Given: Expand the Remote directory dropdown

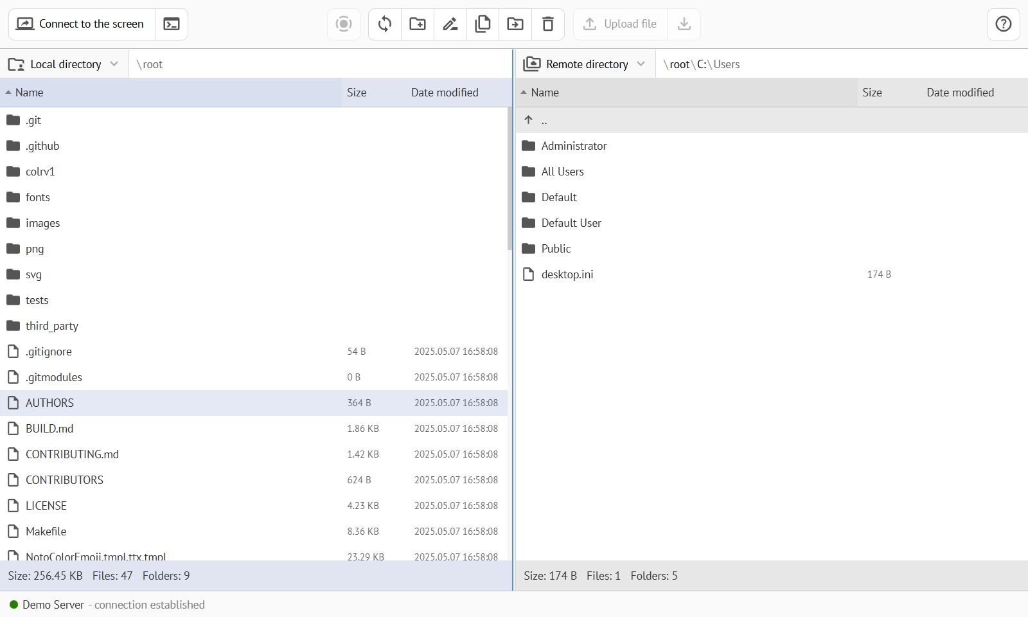Looking at the screenshot, I should (x=585, y=64).
